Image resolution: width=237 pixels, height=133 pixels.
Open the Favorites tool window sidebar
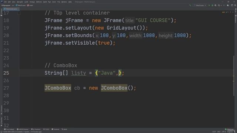(1, 122)
